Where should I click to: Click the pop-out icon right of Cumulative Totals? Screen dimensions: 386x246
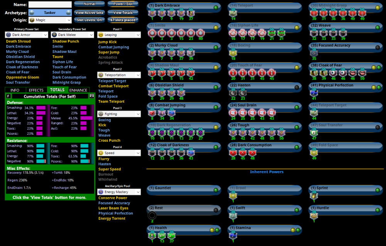[x=91, y=96]
